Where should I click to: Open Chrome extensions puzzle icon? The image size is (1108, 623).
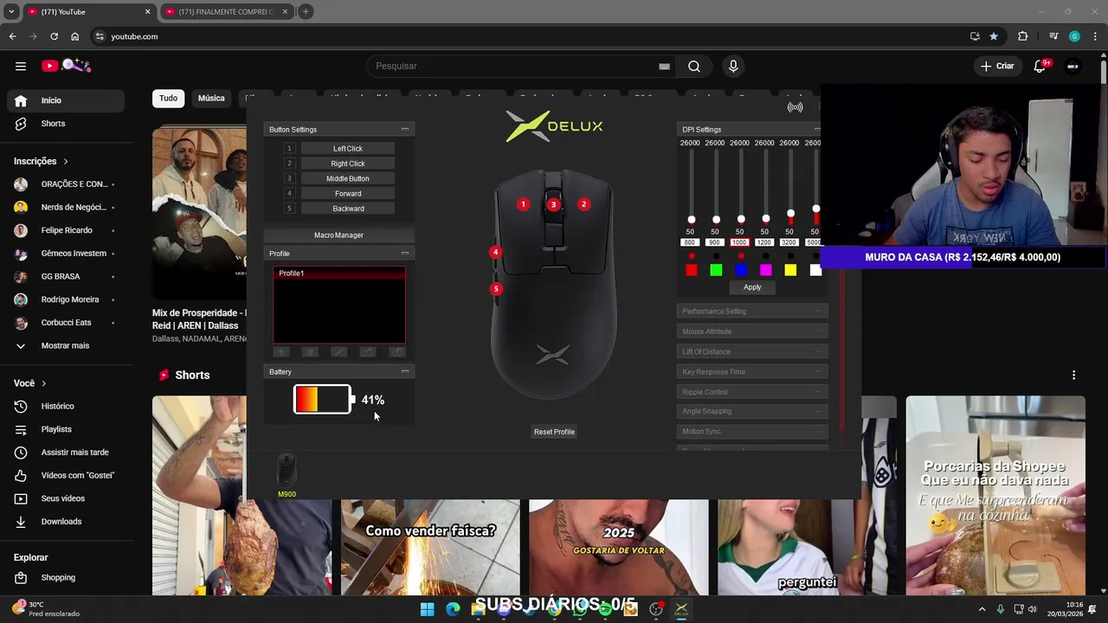[x=1023, y=36]
